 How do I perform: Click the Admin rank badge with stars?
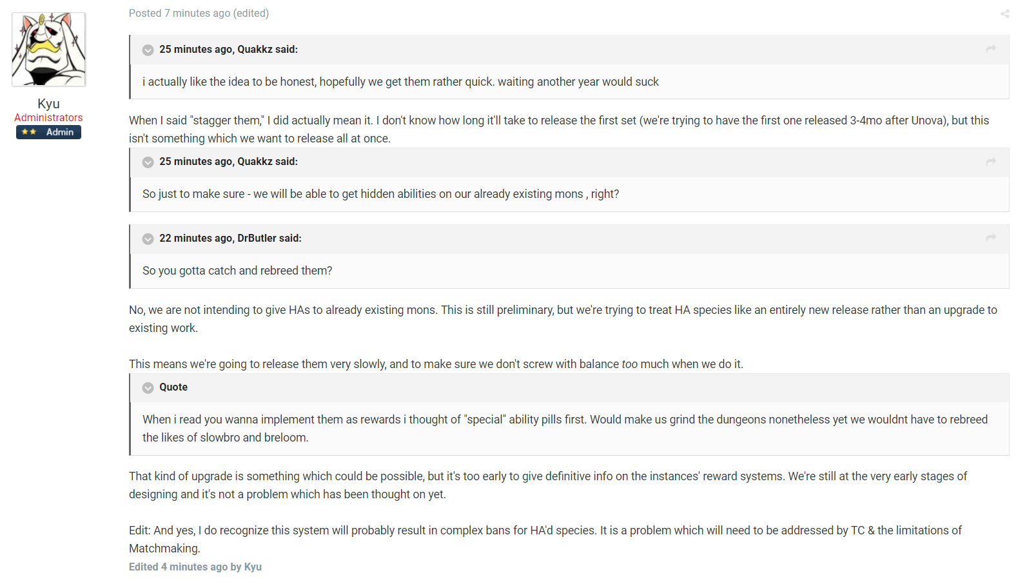pyautogui.click(x=48, y=132)
